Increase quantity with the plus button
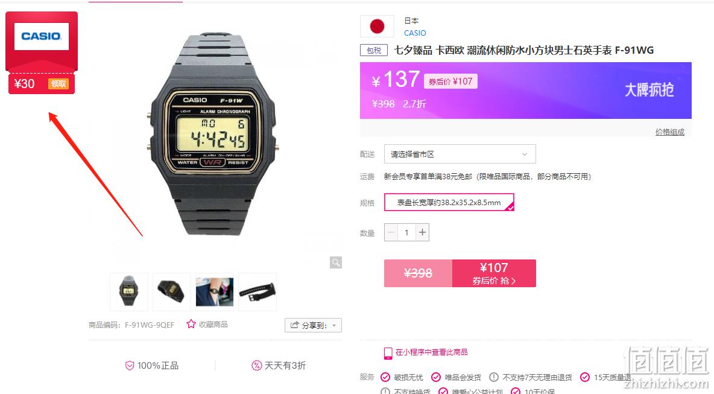Screen dimensions: 714x394 (422, 232)
